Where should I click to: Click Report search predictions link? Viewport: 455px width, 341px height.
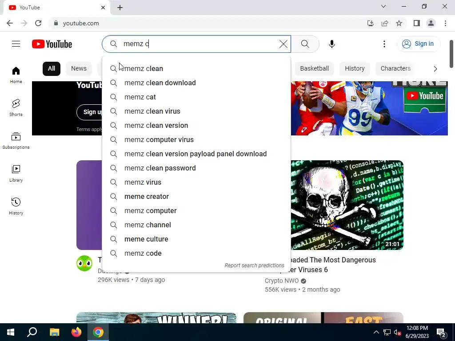pyautogui.click(x=255, y=266)
